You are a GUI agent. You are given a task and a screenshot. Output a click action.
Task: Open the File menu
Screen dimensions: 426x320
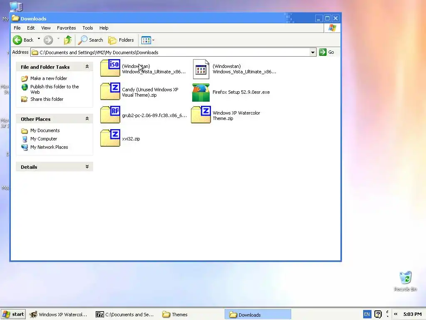[x=17, y=28]
